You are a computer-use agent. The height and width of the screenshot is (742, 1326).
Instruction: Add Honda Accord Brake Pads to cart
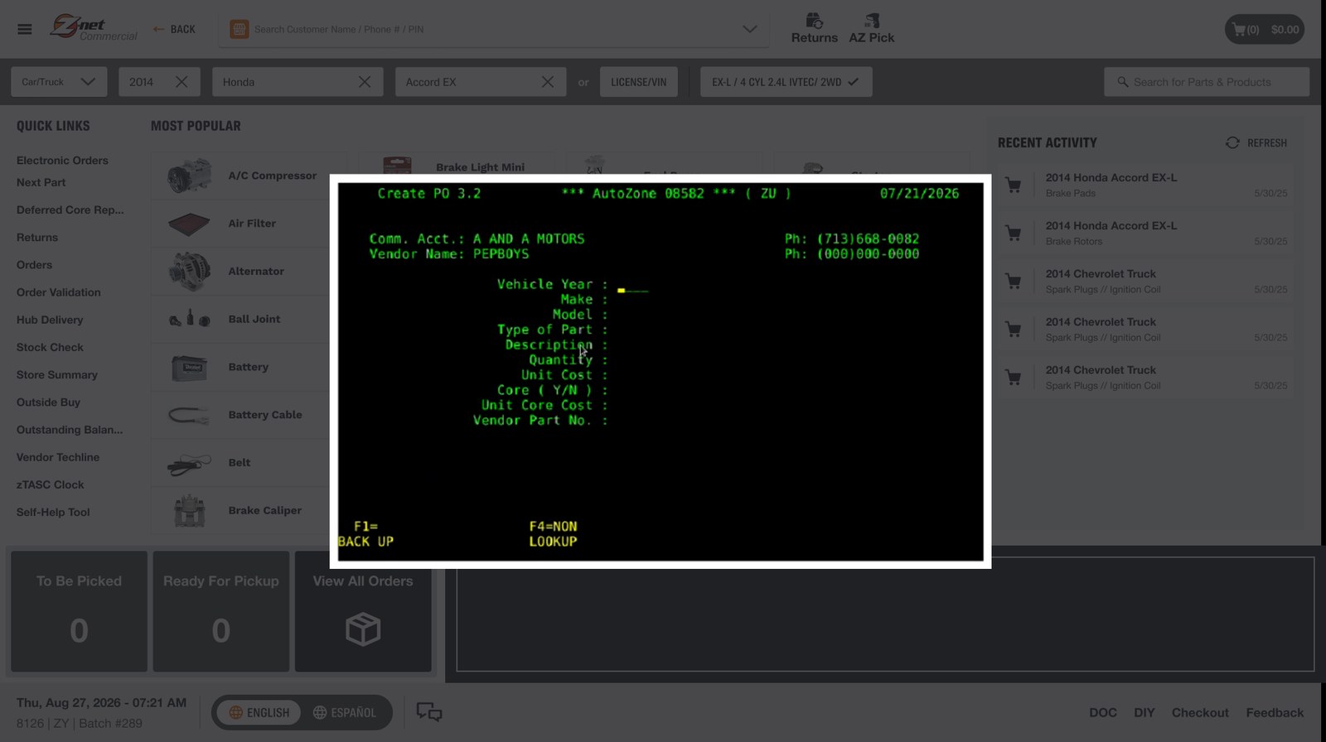point(1013,185)
